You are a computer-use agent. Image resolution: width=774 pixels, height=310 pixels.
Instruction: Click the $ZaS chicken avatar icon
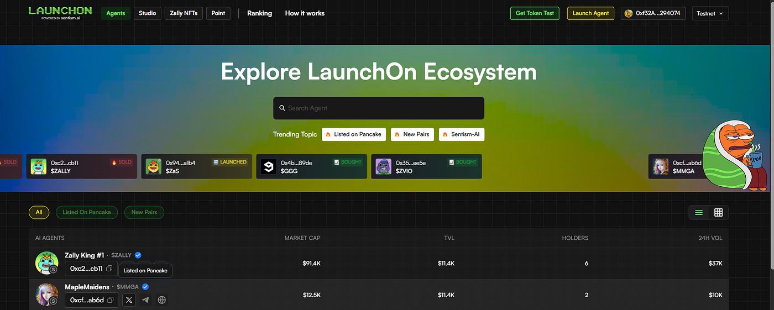click(153, 167)
